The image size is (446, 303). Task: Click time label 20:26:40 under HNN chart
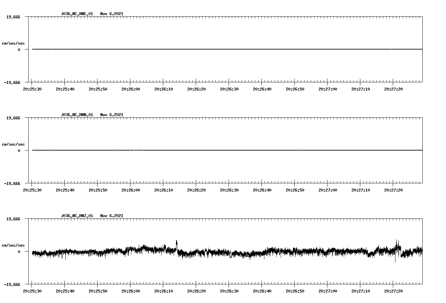(262, 190)
